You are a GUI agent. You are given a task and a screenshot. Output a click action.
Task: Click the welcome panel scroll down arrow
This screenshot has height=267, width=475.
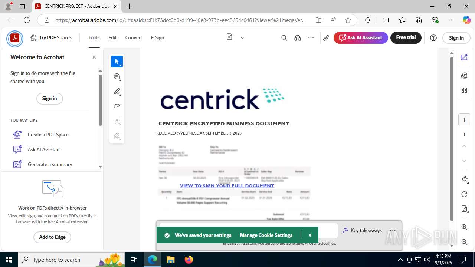(x=100, y=167)
